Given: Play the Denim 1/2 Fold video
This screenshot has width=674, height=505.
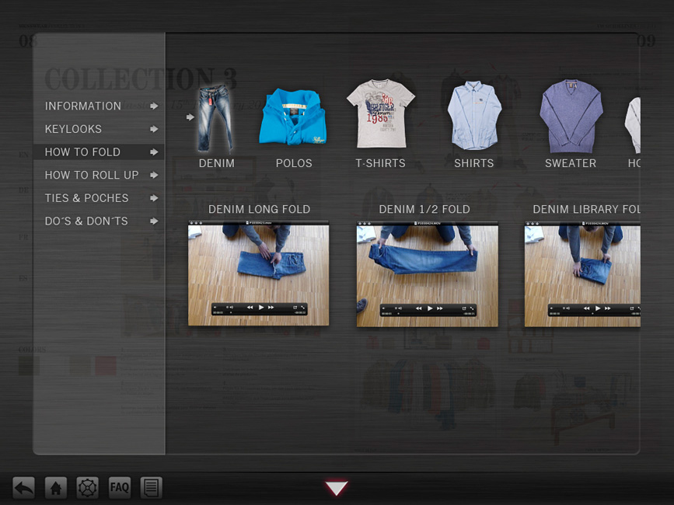Looking at the screenshot, I should tap(429, 308).
